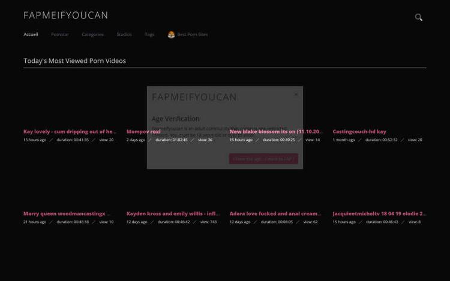Follow the Best Porn Sites link
450x281 pixels.
click(192, 35)
